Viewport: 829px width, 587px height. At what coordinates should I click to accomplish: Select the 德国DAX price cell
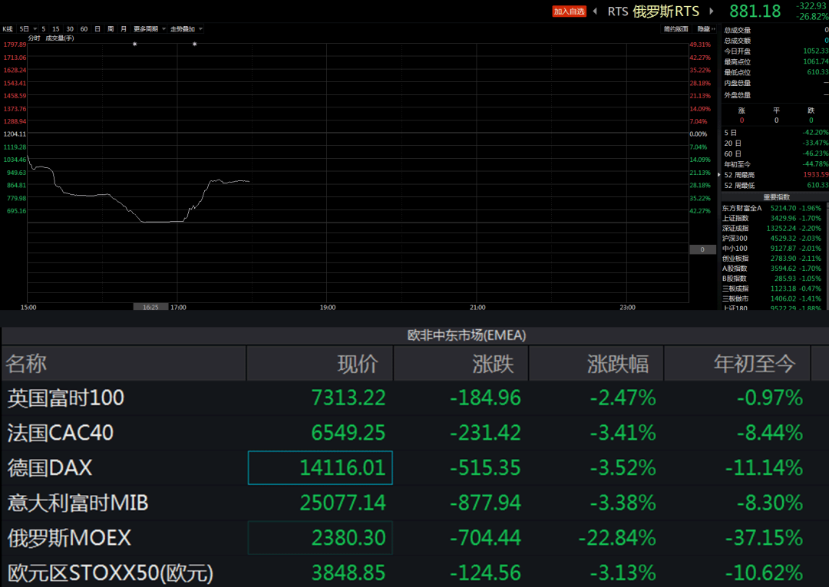320,467
